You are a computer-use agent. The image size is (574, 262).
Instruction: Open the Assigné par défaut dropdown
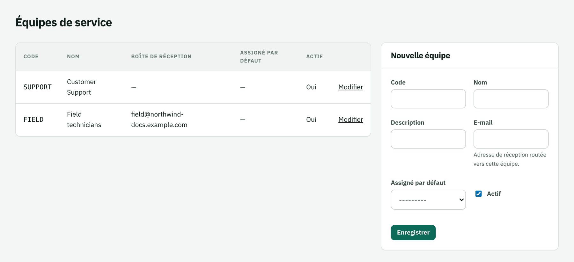point(428,200)
